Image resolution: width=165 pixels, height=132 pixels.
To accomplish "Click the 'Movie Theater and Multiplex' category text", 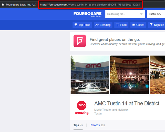I will pyautogui.click(x=111, y=110).
